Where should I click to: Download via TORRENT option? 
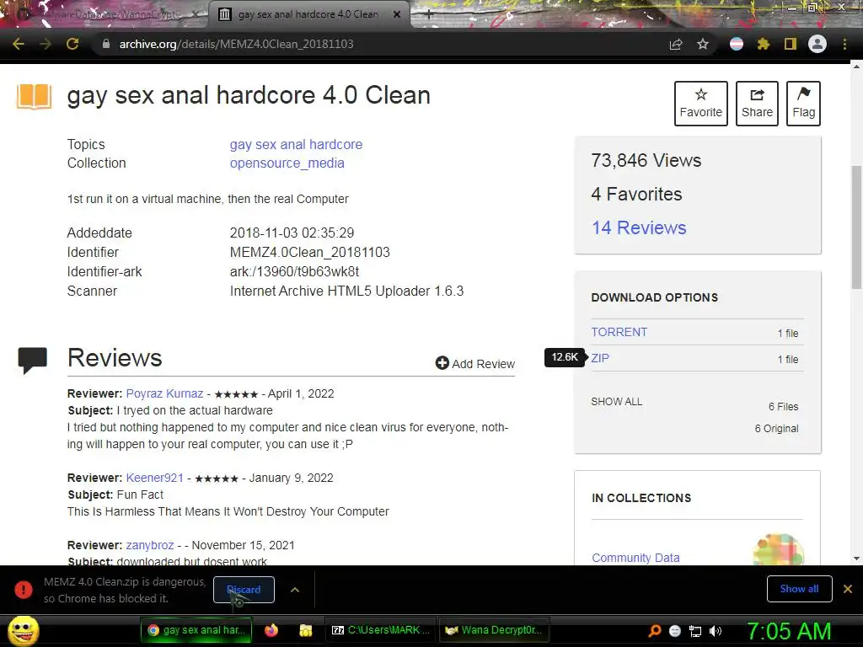click(619, 332)
